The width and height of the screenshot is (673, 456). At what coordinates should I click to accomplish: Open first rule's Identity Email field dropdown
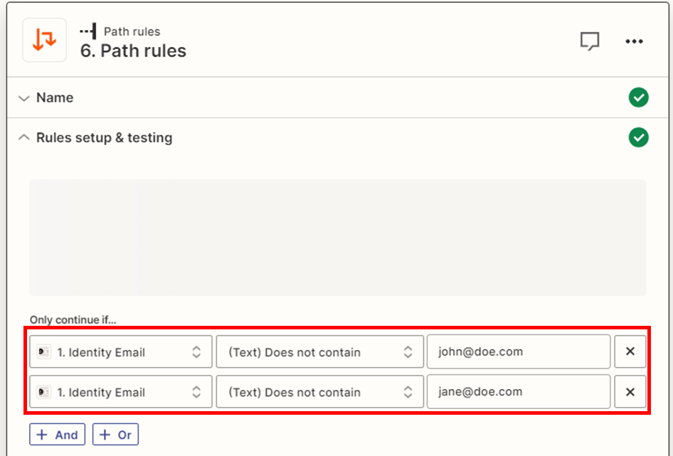[121, 352]
